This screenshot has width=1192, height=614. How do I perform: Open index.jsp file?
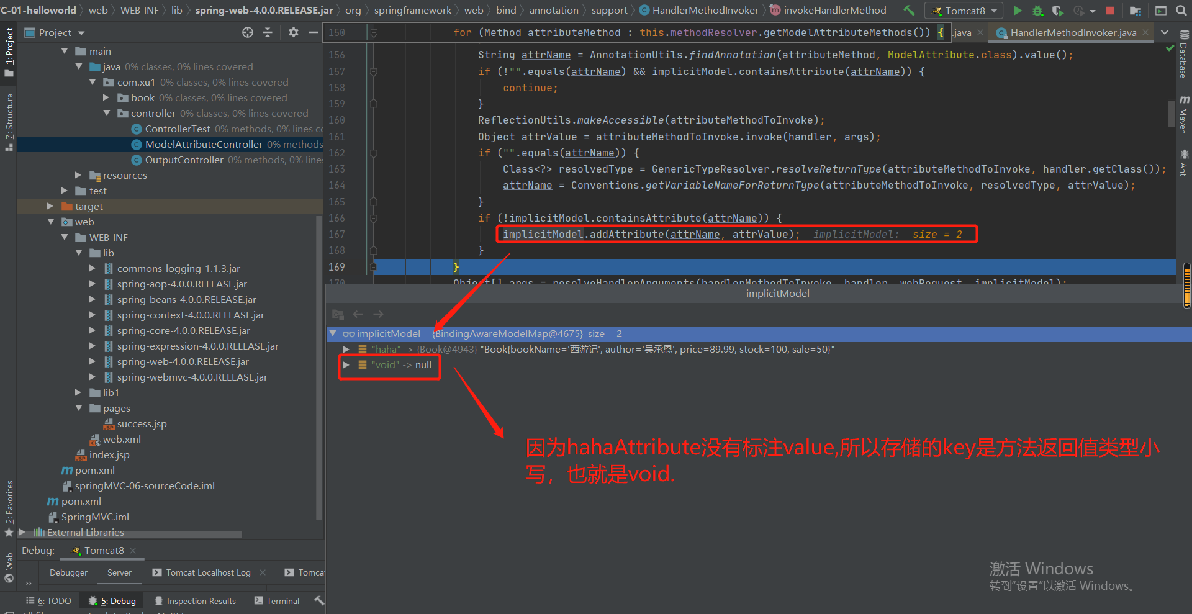tap(109, 454)
